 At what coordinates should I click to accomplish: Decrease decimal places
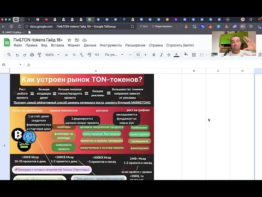click(x=81, y=55)
